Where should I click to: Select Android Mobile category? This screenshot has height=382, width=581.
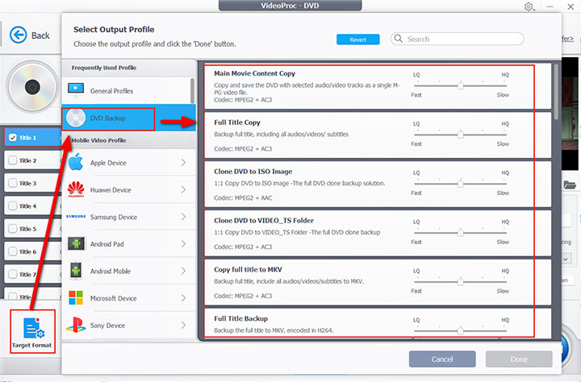click(128, 271)
